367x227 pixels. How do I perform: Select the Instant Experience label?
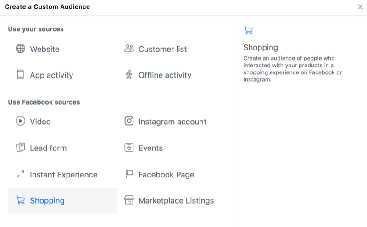[63, 175]
